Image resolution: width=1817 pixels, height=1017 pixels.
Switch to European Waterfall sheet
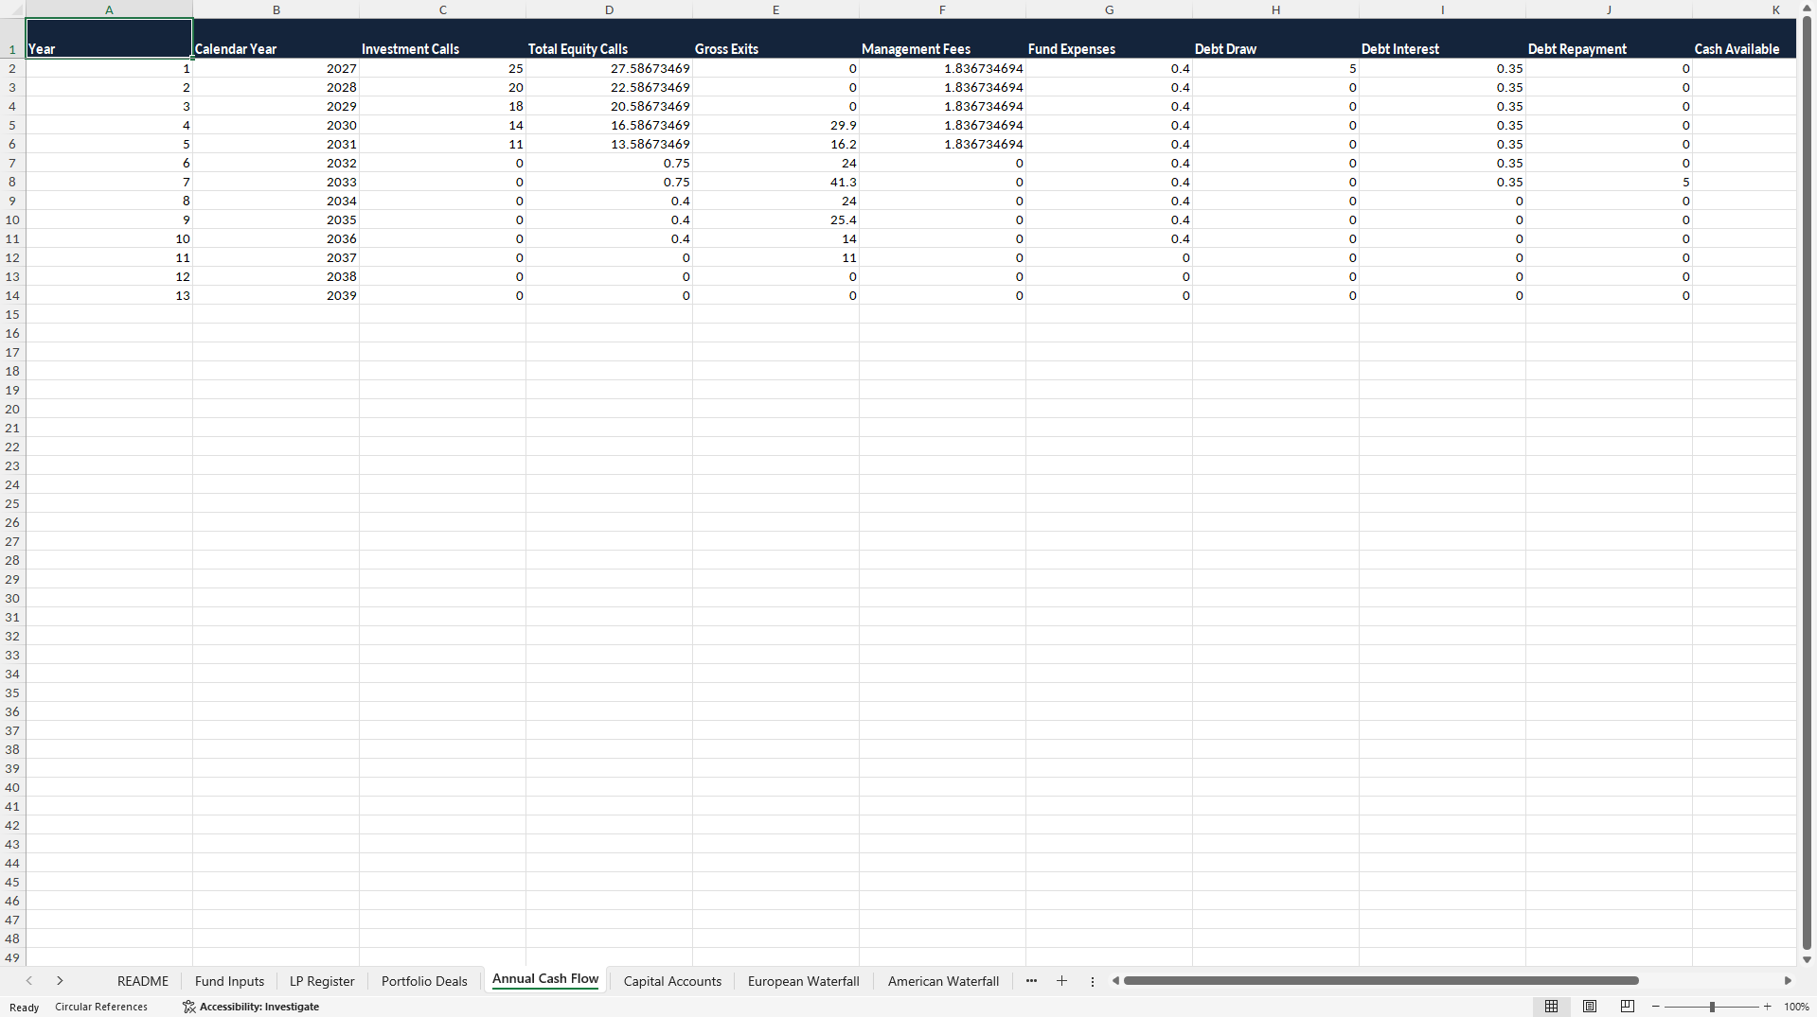pyautogui.click(x=804, y=981)
